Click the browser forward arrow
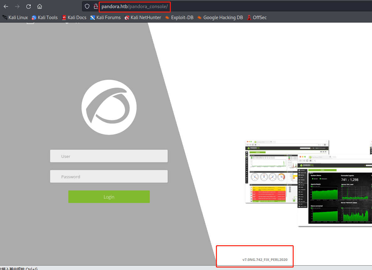372x270 pixels. [x=17, y=6]
